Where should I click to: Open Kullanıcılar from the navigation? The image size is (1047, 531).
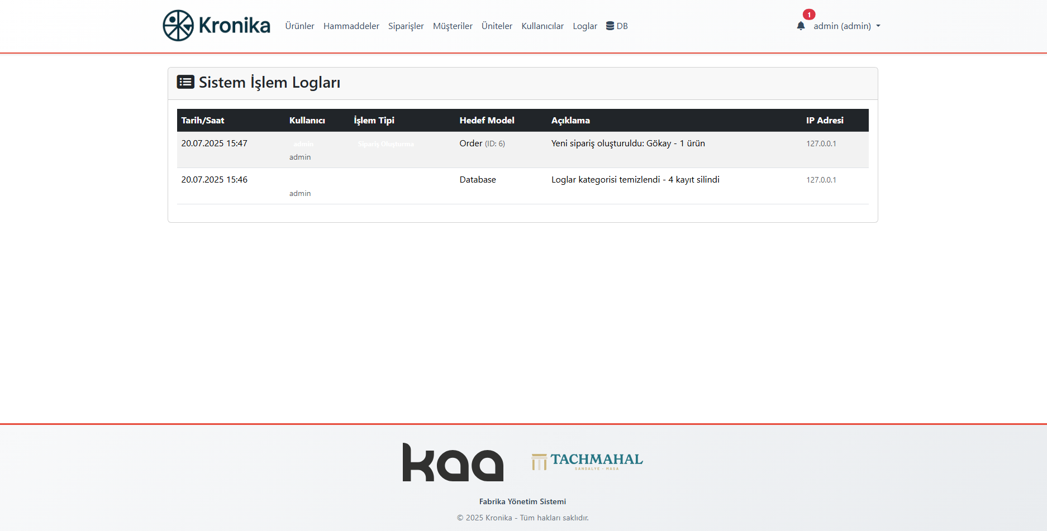(x=542, y=26)
